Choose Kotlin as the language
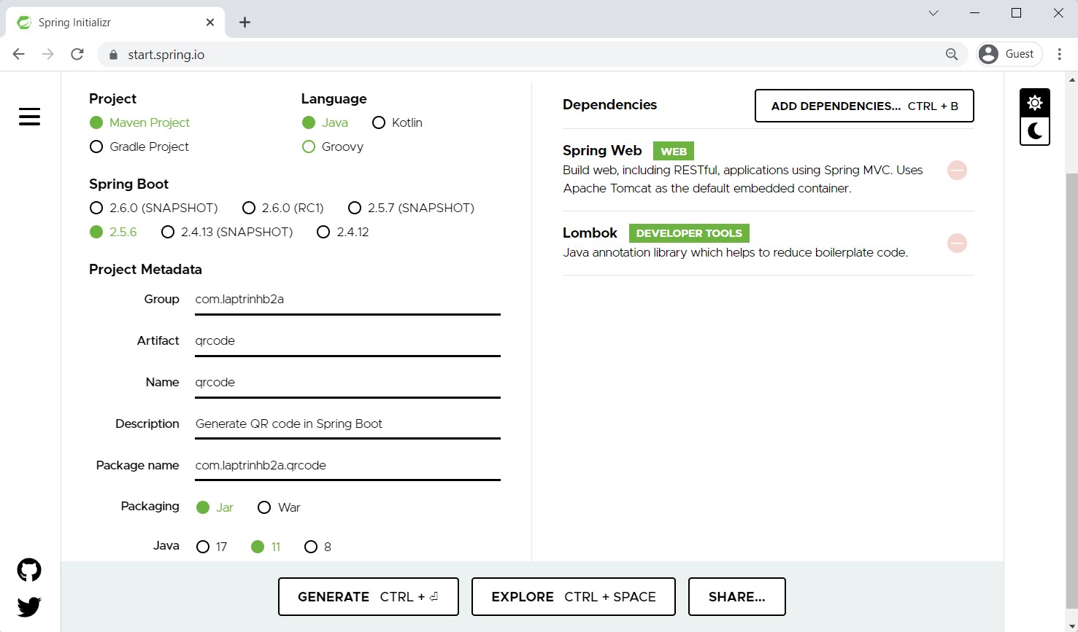Screen dimensions: 1078x632 (x=397, y=122)
